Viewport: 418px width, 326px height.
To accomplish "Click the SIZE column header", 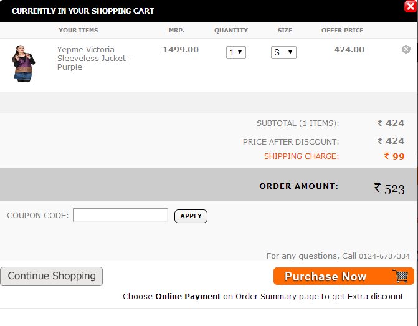I will [x=285, y=31].
